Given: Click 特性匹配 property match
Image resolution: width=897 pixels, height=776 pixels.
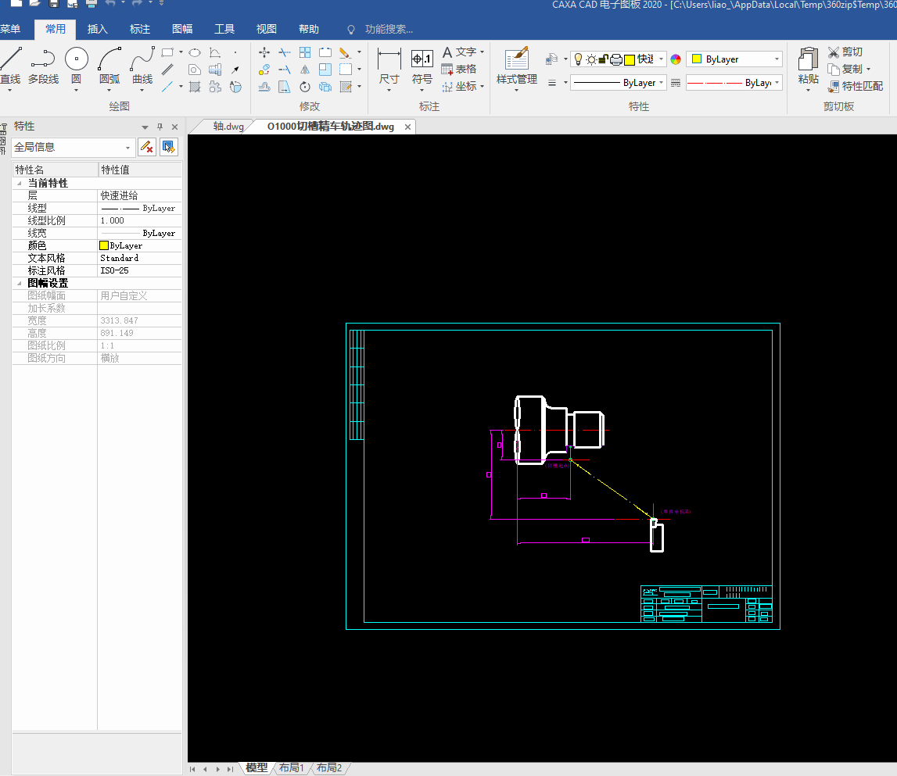Looking at the screenshot, I should coord(856,86).
